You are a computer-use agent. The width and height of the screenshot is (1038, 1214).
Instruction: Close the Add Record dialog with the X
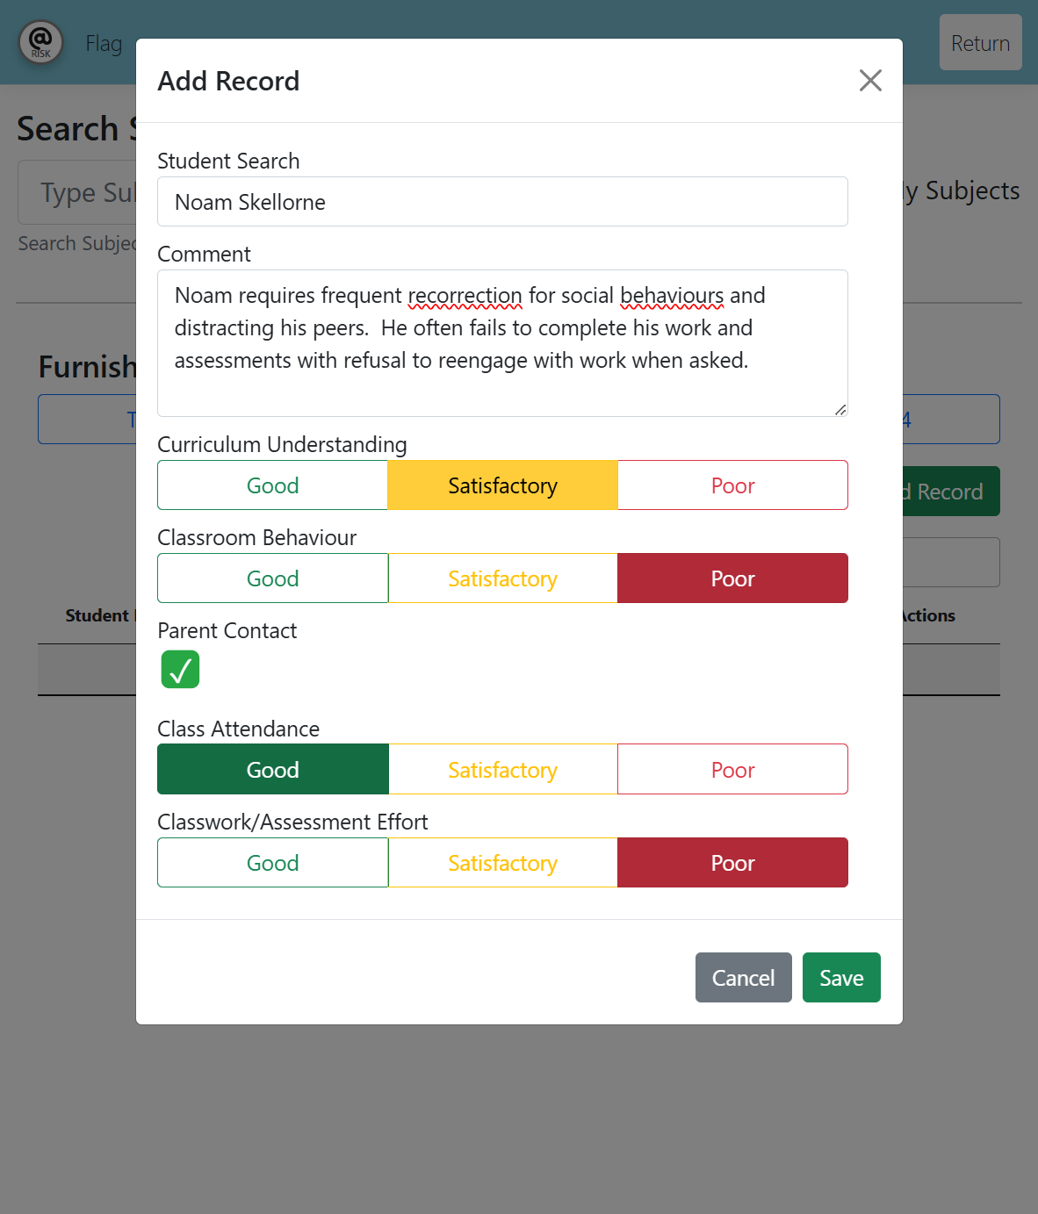[870, 80]
